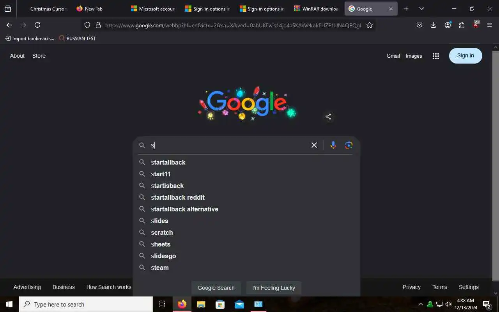Click the Google Search button
The image size is (499, 312).
216,288
